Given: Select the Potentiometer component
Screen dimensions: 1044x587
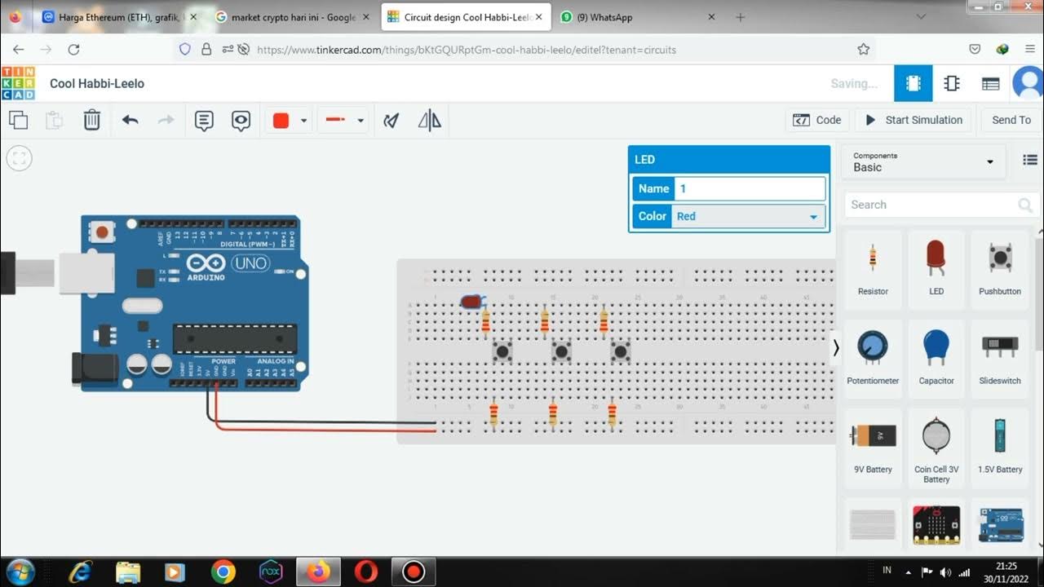Looking at the screenshot, I should 873,358.
